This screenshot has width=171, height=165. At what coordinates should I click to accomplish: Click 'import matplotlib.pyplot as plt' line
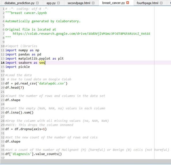pos(35,58)
